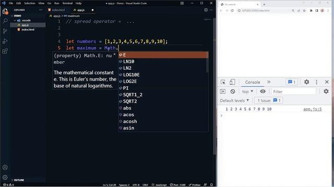334x187 pixels.
Task: Open index.html in the Explorer
Action: [28, 30]
